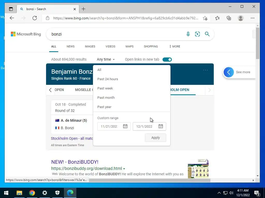This screenshot has width=265, height=198.
Task: Click the magnifier search icon in Bing
Action: (x=207, y=34)
